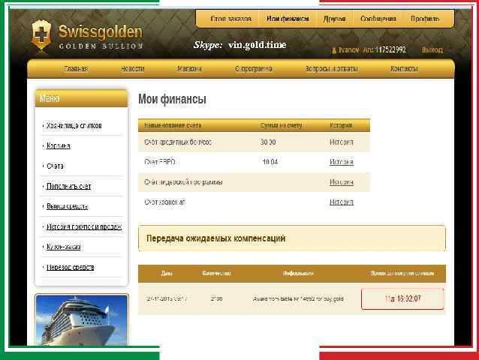Open the Профиль tab
This screenshot has width=479, height=360.
pyautogui.click(x=425, y=19)
